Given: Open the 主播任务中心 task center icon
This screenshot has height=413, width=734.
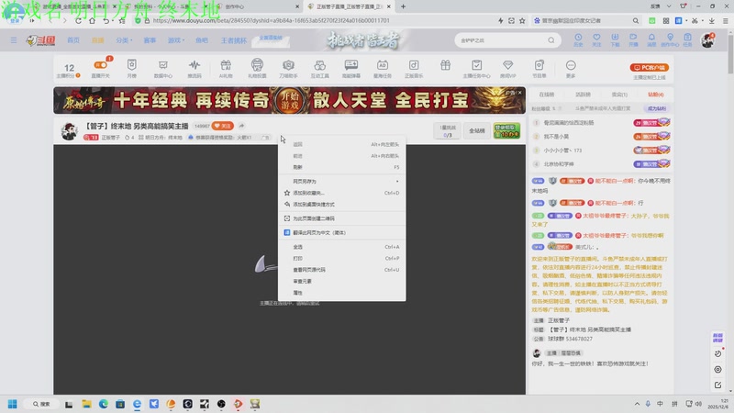Looking at the screenshot, I should [476, 65].
